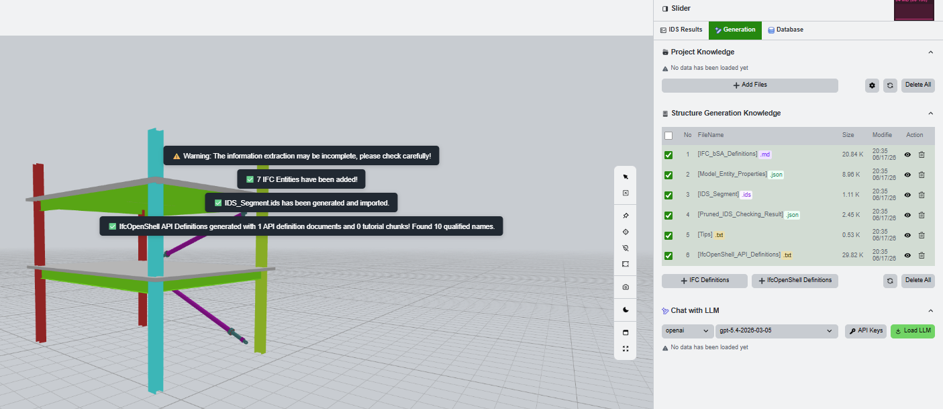The image size is (943, 409).
Task: Uncheck the Pruned_IDS_Checking_Result row checkbox
Action: tap(668, 216)
